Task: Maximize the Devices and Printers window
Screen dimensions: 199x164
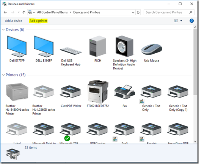Action: 180,4
